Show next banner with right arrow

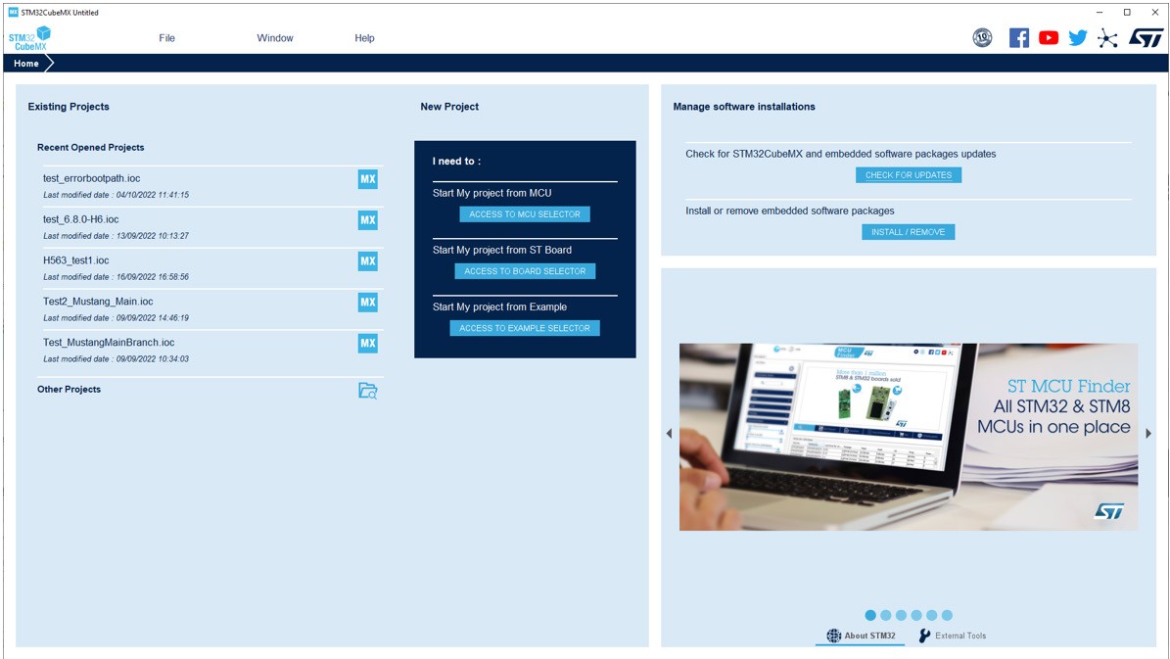coord(1148,434)
